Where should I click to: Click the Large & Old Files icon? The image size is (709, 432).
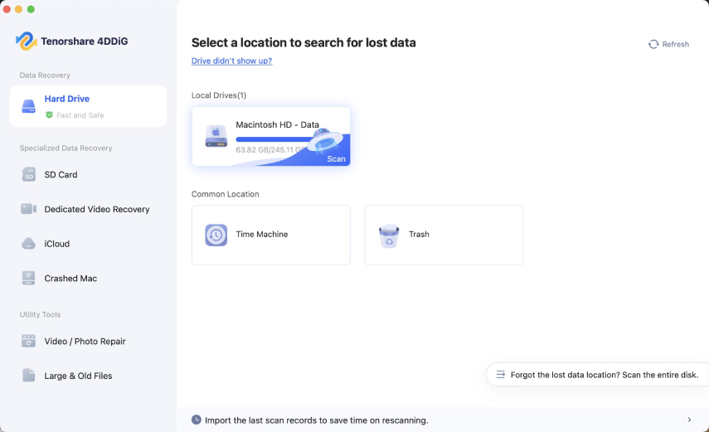[x=29, y=376]
